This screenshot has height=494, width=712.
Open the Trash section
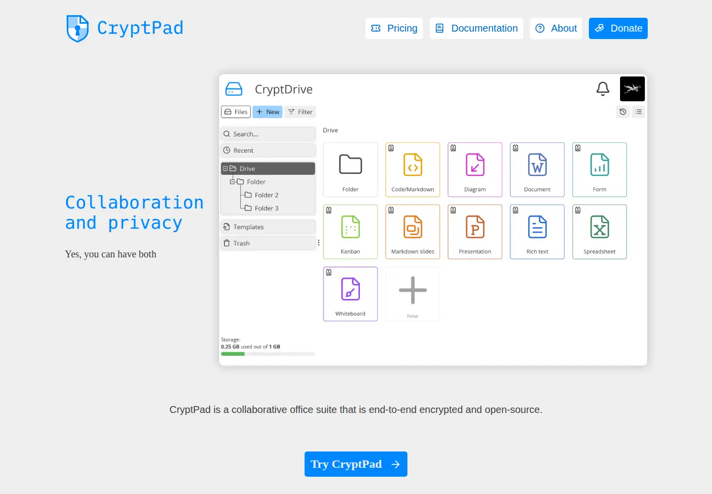click(x=268, y=243)
